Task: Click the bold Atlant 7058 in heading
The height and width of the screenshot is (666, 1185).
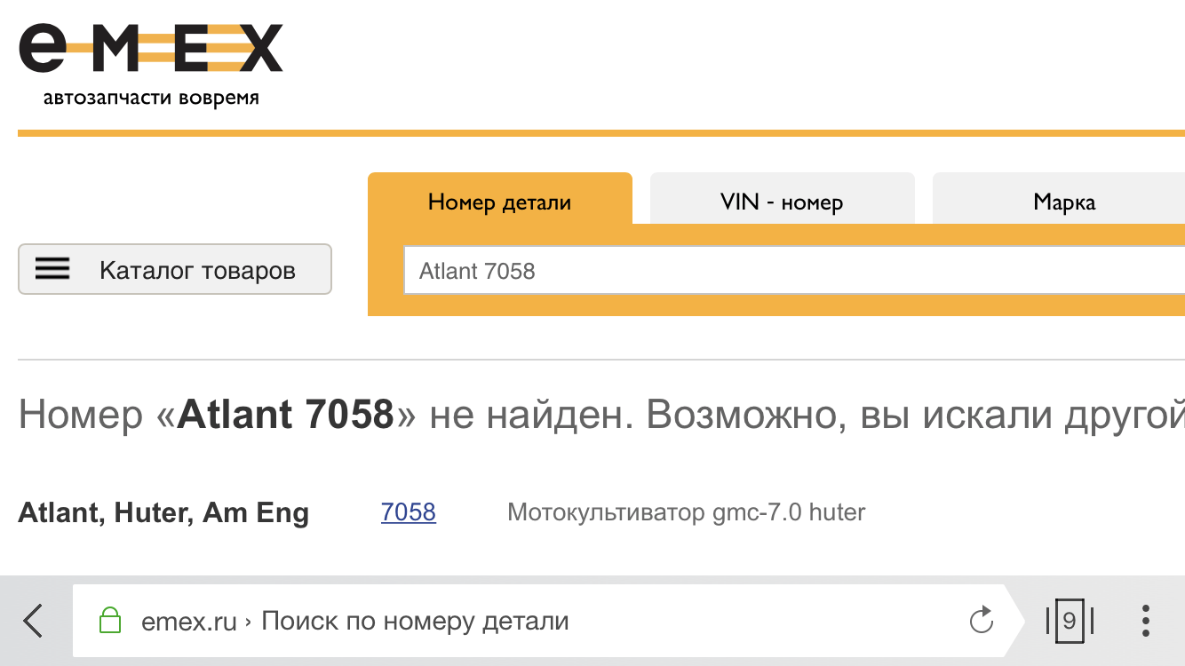Action: coord(285,415)
